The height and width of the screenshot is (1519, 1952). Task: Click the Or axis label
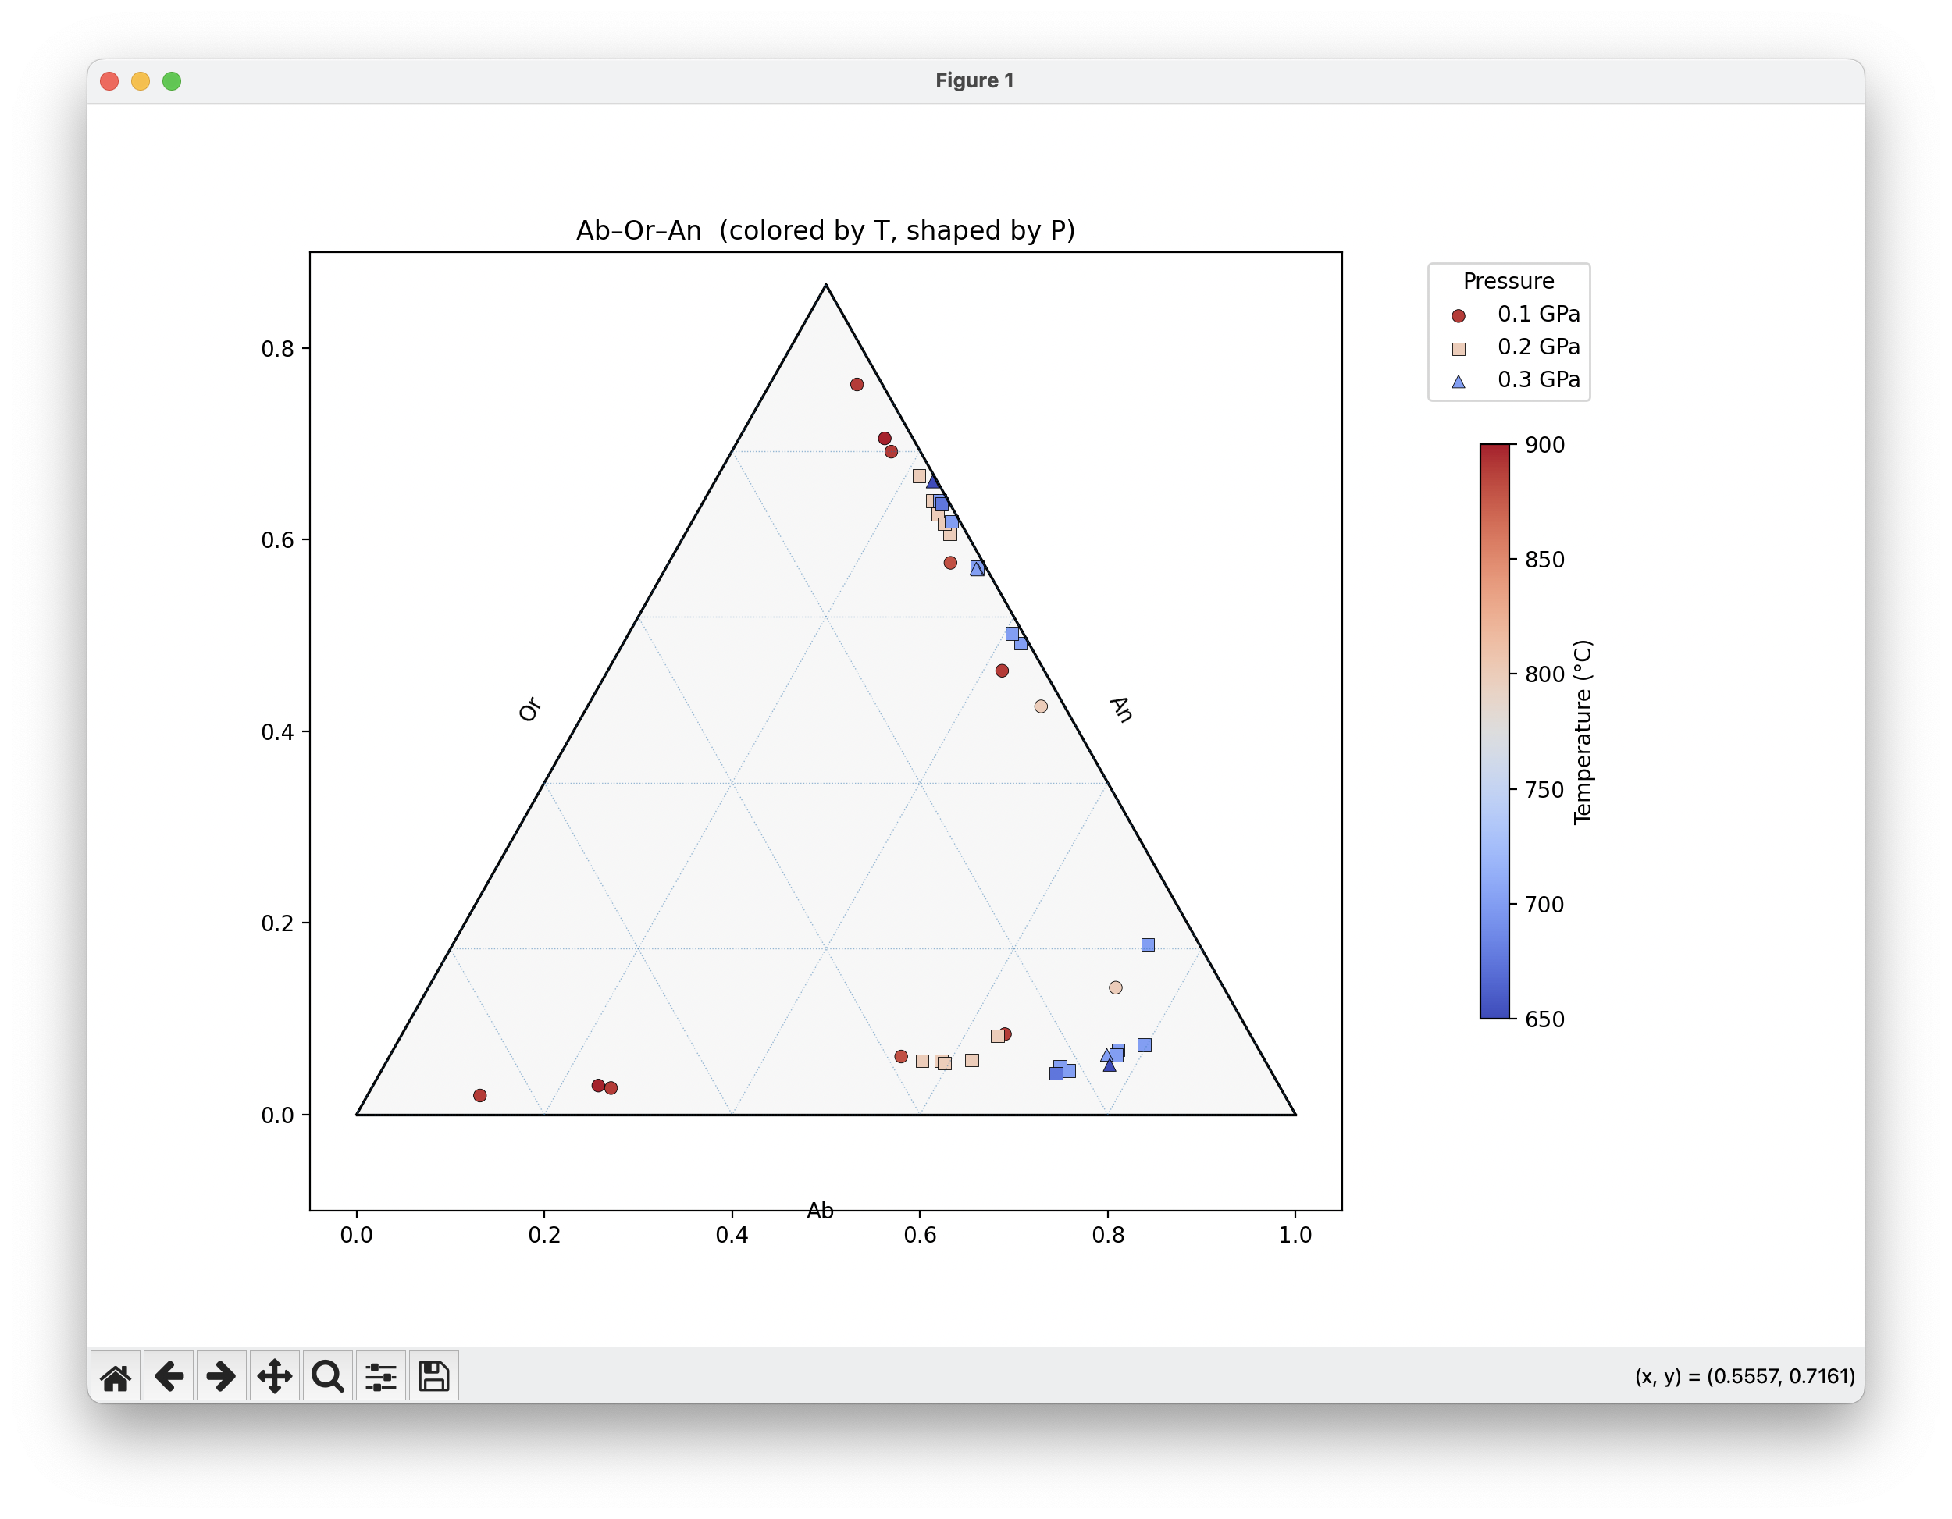[529, 710]
